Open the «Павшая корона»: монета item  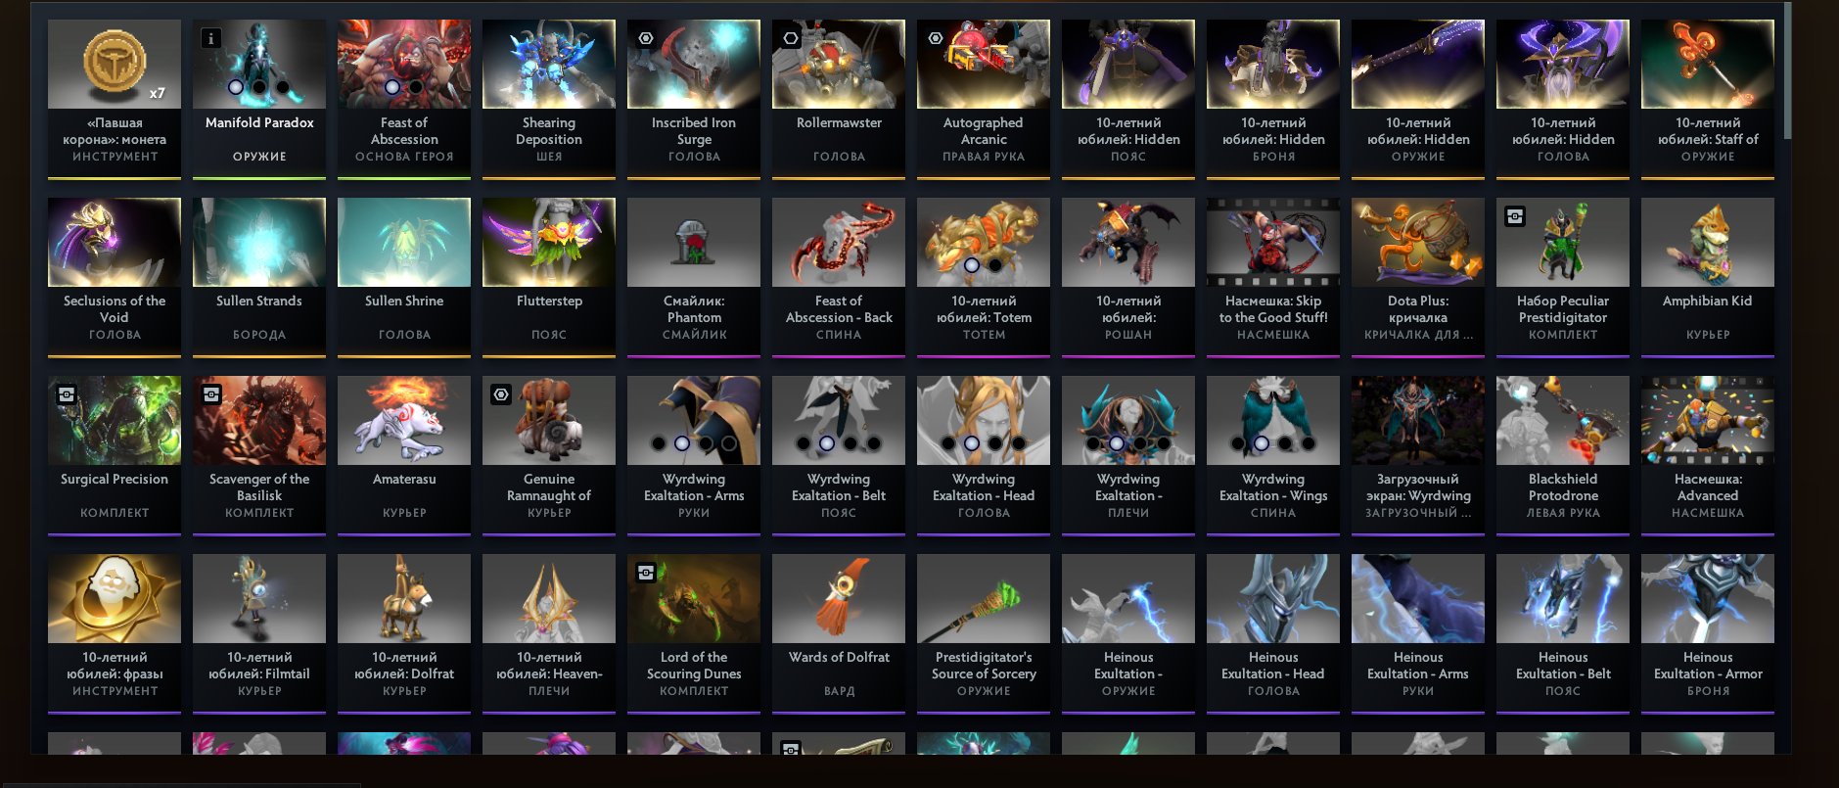pos(115,99)
